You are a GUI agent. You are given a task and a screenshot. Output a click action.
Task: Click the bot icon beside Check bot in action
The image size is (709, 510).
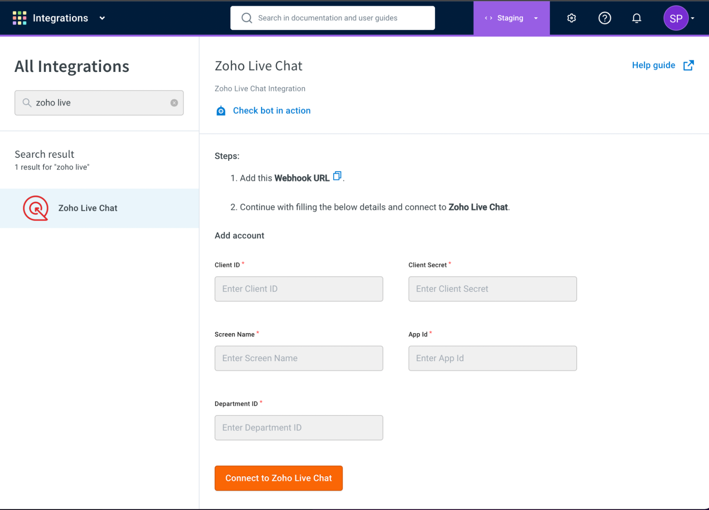point(221,111)
